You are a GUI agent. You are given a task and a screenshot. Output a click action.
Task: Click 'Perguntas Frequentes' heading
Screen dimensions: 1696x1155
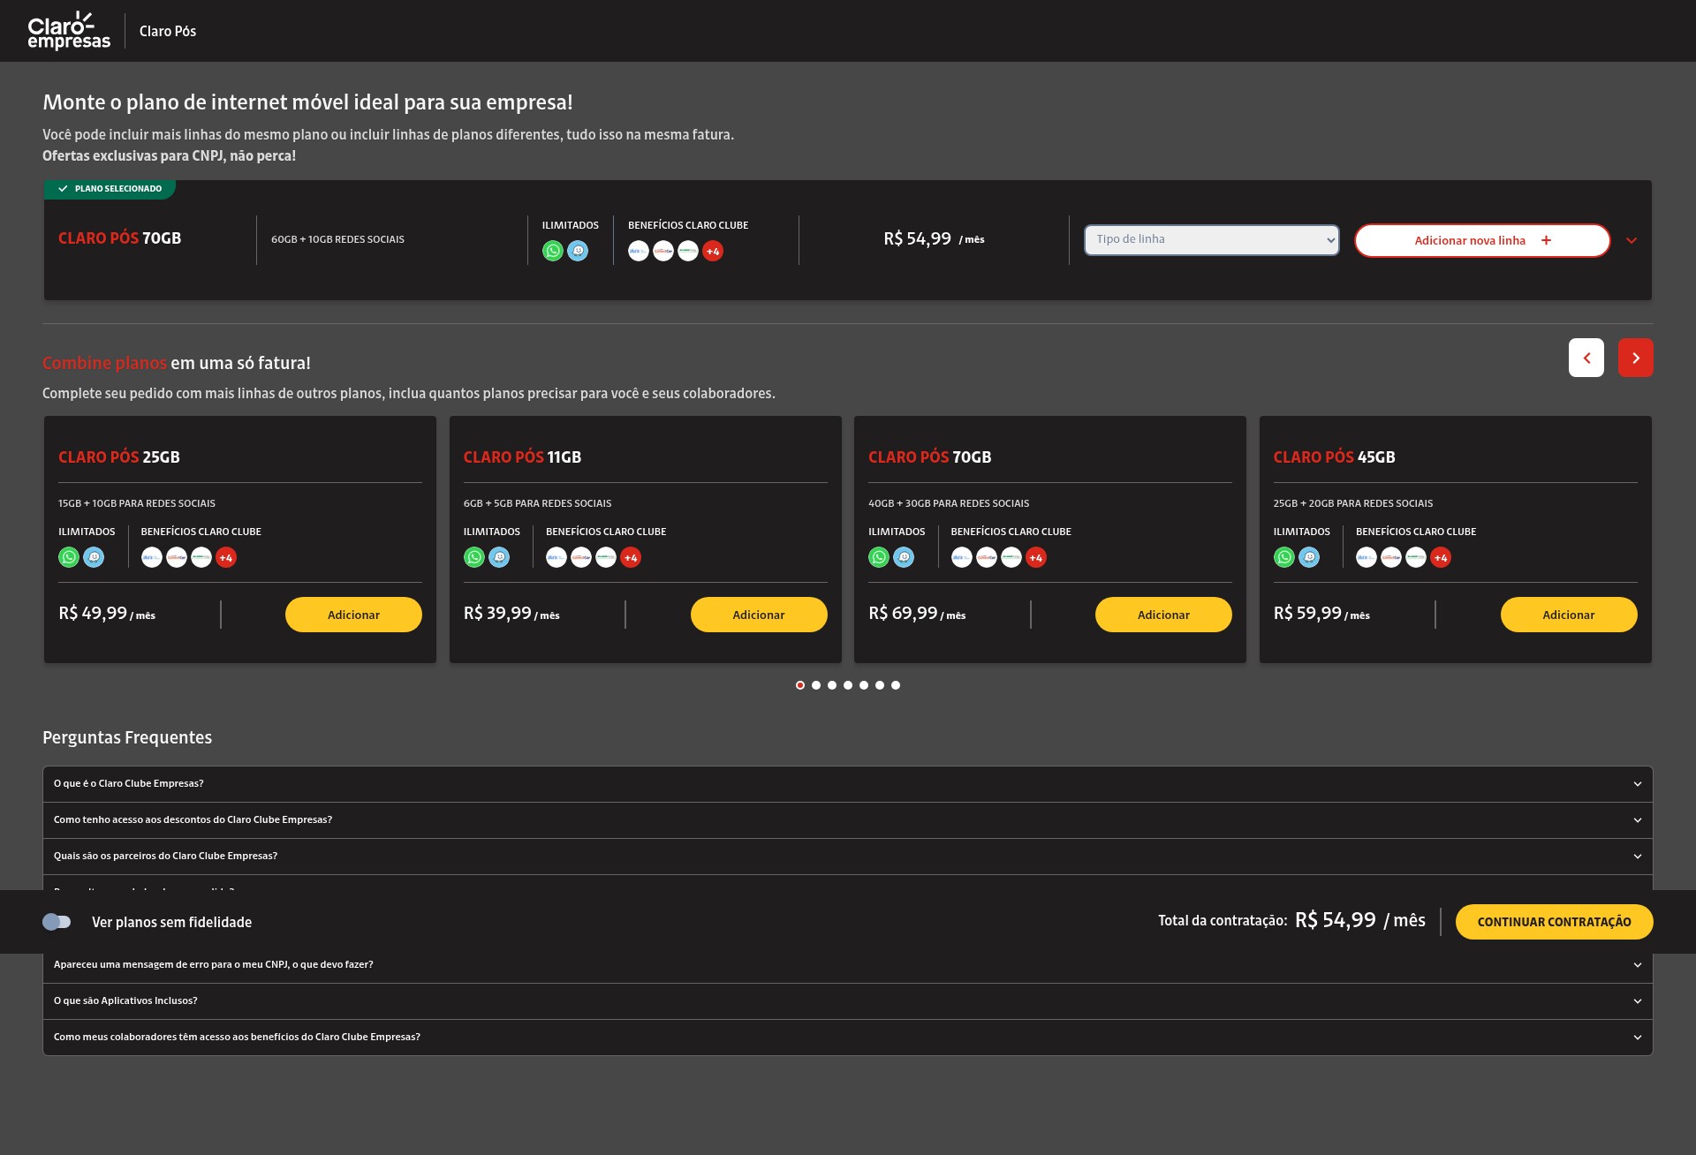click(x=127, y=737)
